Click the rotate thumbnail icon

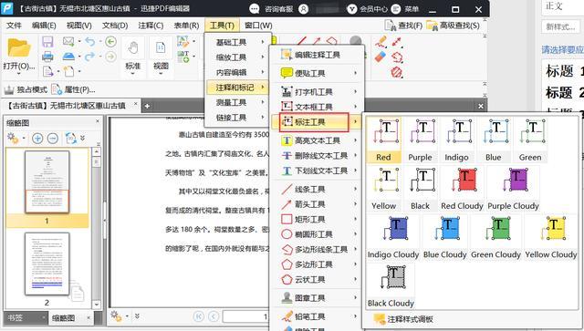click(x=71, y=139)
